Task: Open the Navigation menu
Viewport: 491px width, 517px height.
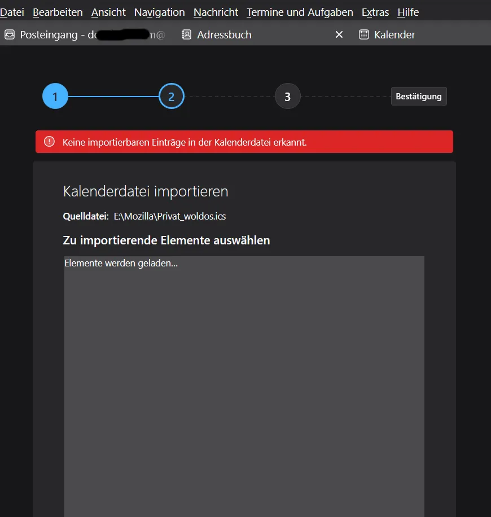Action: click(x=159, y=12)
